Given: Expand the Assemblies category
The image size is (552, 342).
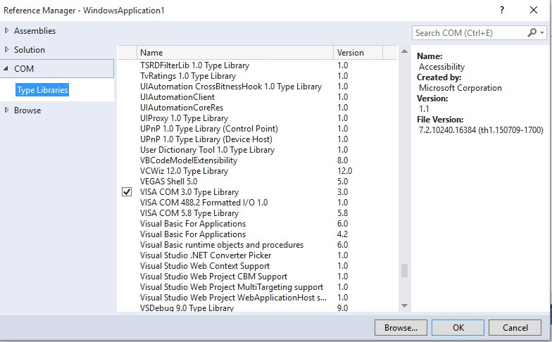Looking at the screenshot, I should [7, 31].
